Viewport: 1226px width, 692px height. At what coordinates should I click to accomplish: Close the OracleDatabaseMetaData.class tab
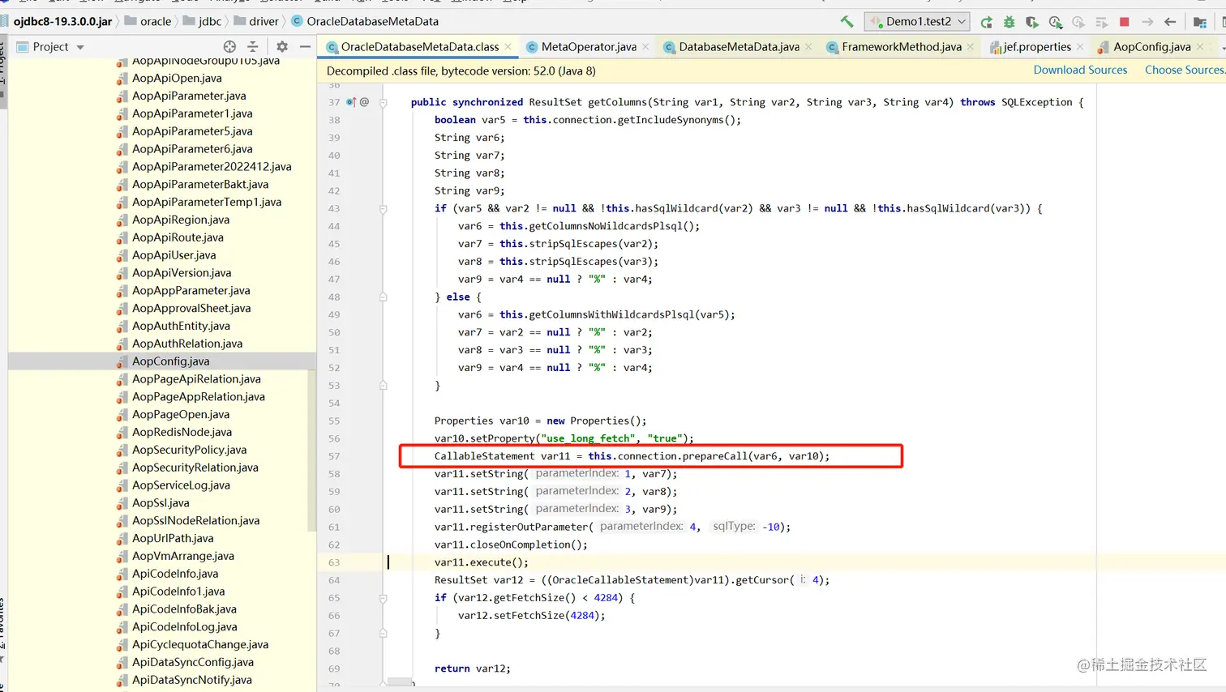508,47
